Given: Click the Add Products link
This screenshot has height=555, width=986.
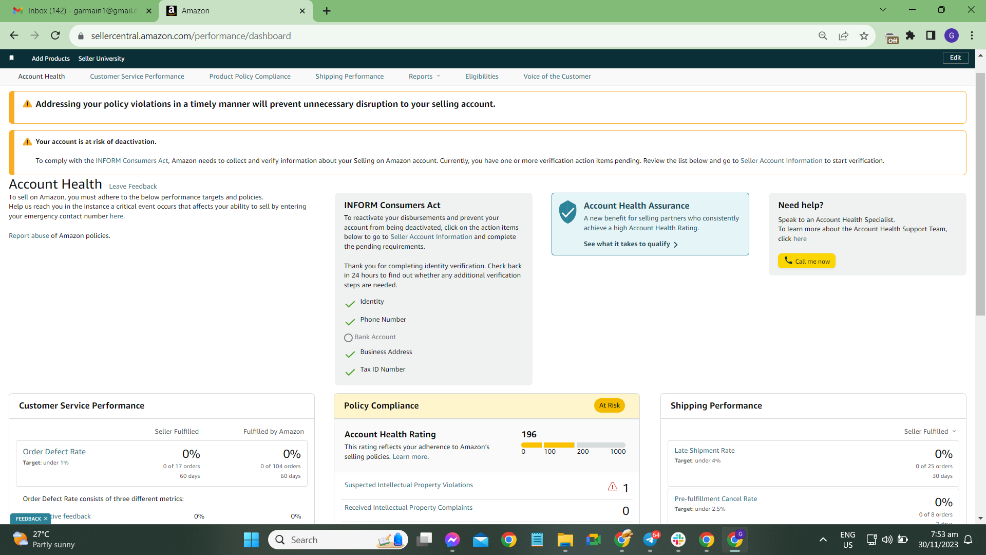Looking at the screenshot, I should point(51,59).
